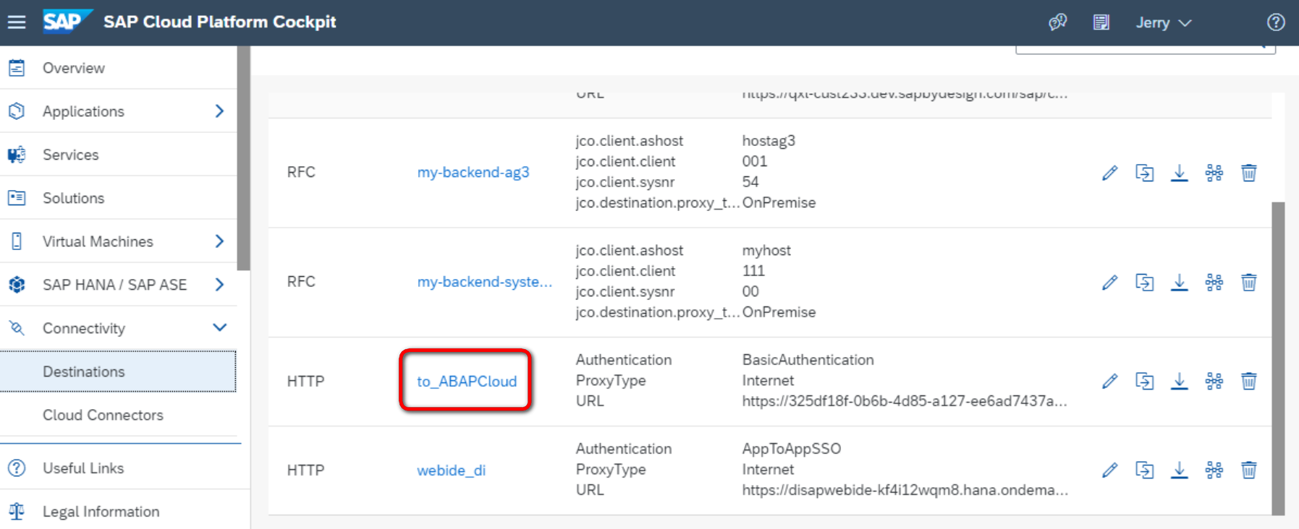Open the help question mark icon
The image size is (1299, 529).
[1276, 22]
